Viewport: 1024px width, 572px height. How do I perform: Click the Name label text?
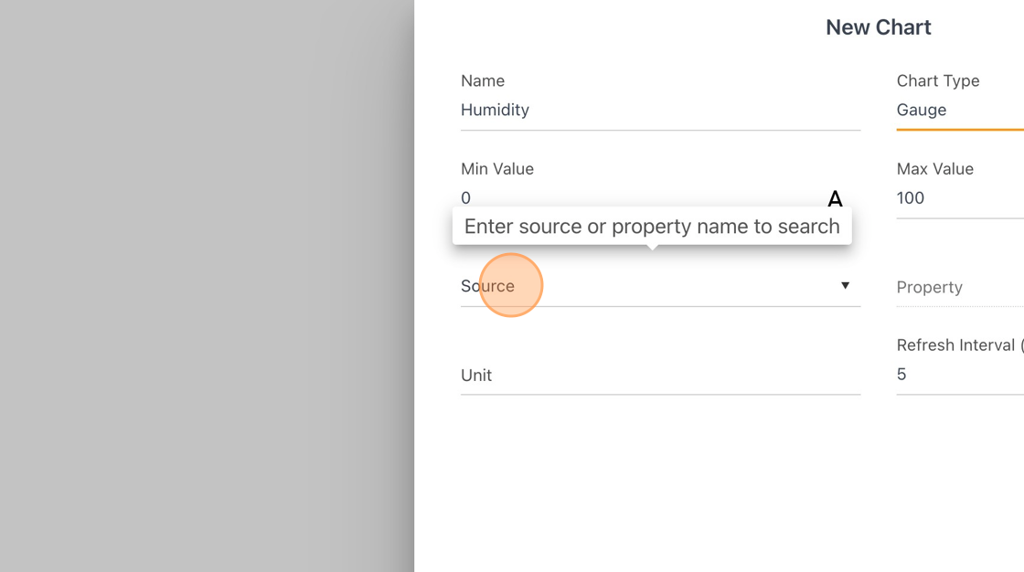[x=483, y=81]
